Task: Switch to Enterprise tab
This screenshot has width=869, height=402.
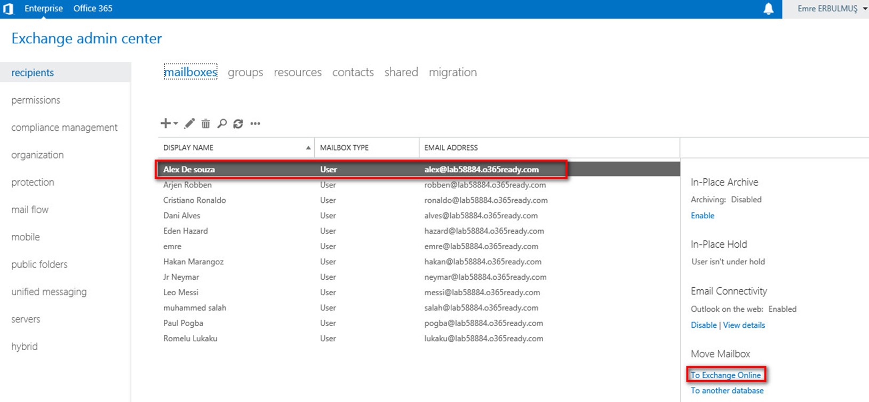Action: point(44,9)
